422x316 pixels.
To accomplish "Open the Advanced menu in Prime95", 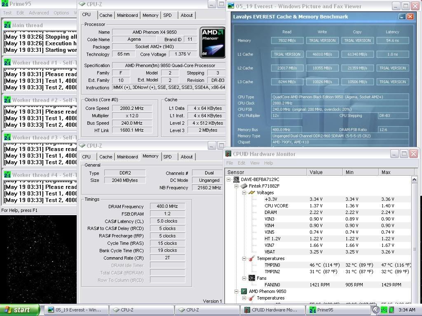I will click(39, 13).
